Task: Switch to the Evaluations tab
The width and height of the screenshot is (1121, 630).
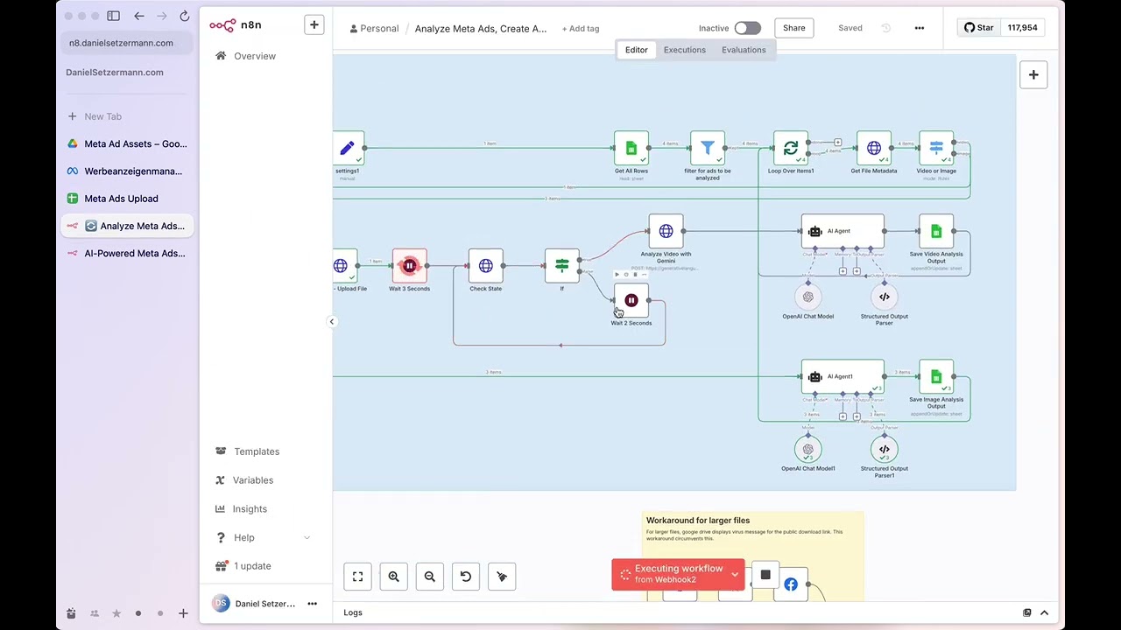Action: click(x=744, y=50)
